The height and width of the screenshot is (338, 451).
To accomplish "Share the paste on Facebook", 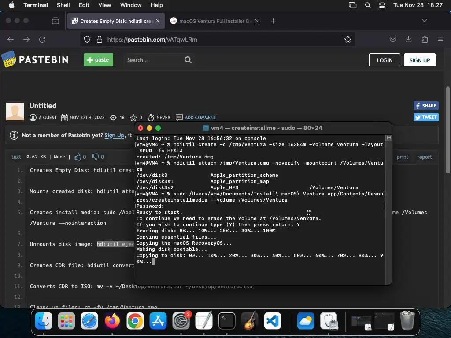I will 426,106.
